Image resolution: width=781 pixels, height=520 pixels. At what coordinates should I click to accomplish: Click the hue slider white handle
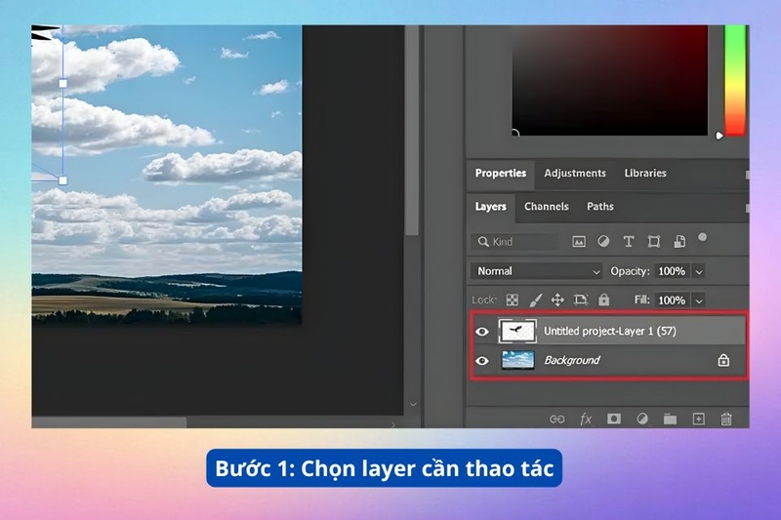coord(719,136)
